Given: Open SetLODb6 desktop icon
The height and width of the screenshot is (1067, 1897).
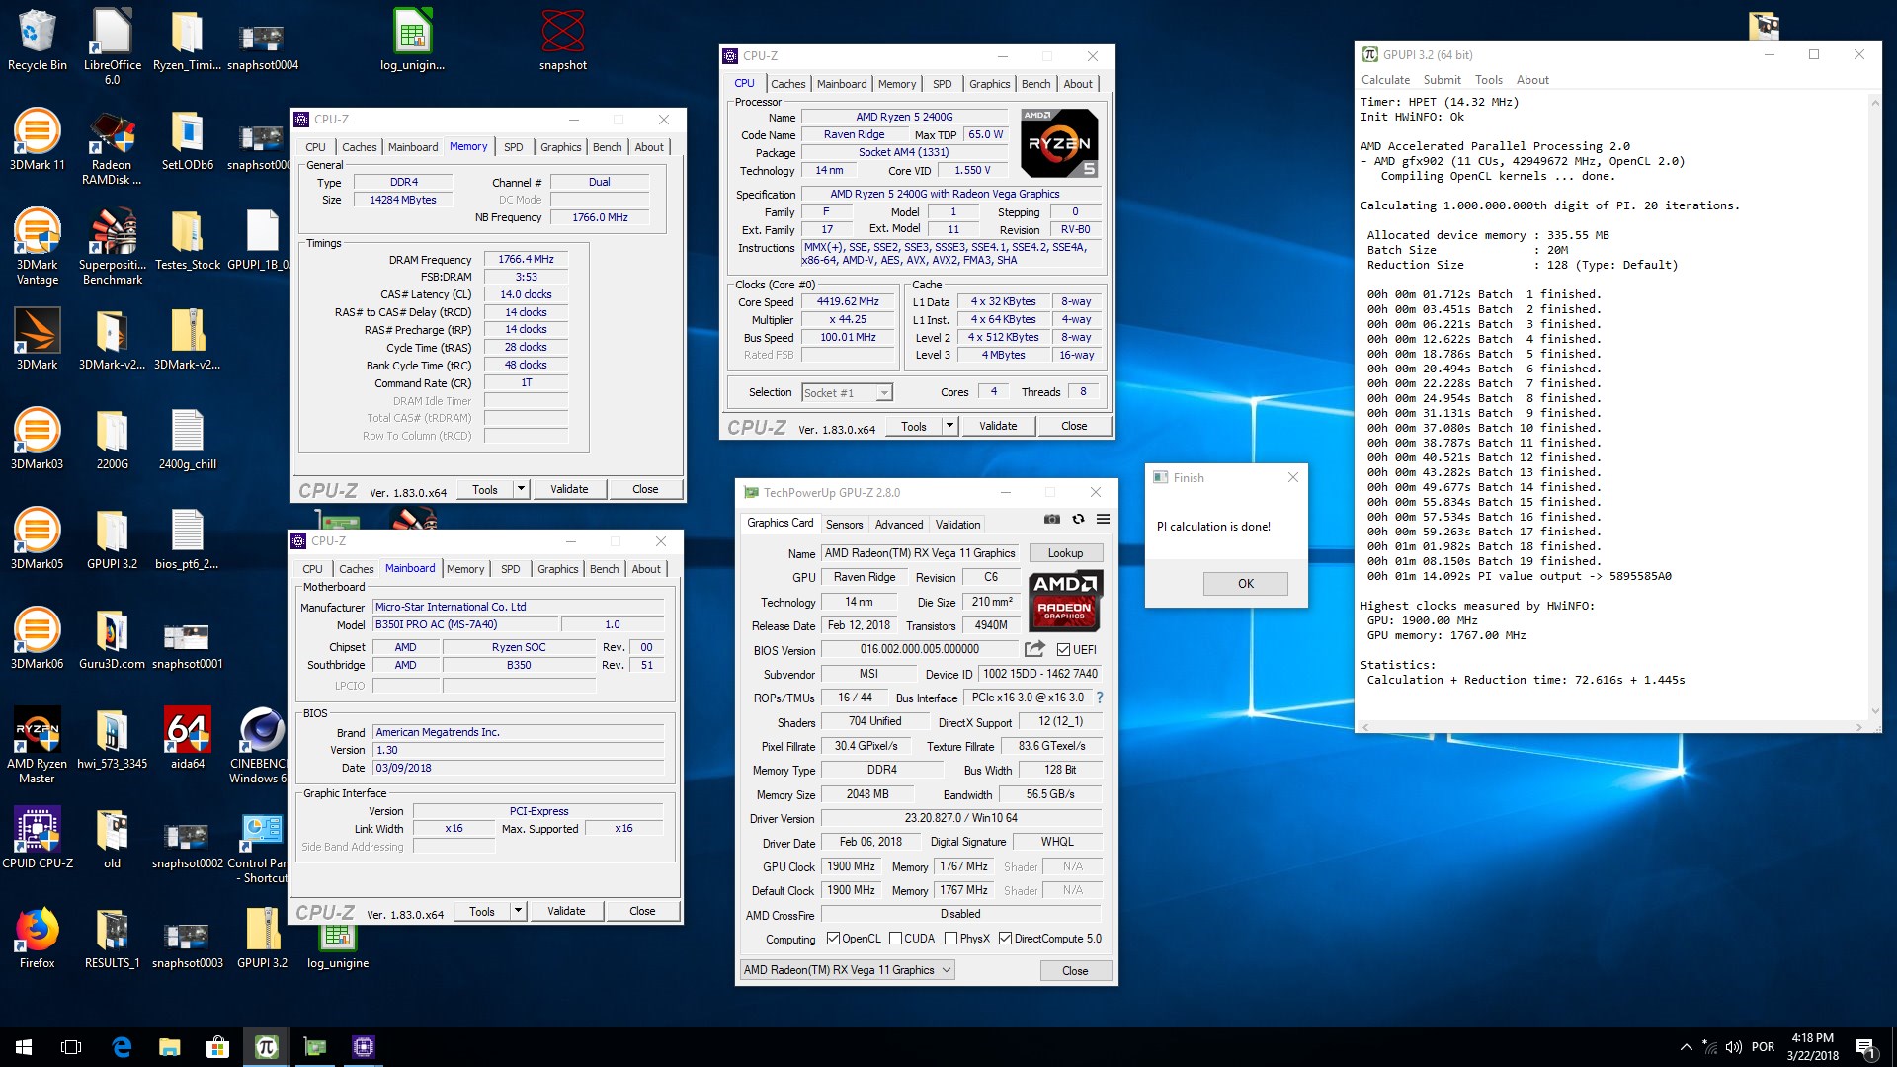Looking at the screenshot, I should pos(187,140).
